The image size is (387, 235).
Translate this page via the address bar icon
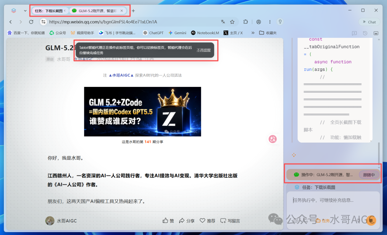tap(223, 22)
